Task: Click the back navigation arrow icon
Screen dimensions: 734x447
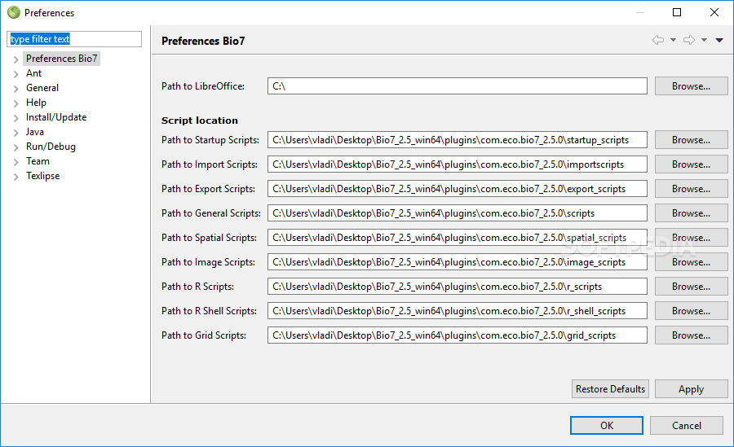Action: click(x=657, y=40)
